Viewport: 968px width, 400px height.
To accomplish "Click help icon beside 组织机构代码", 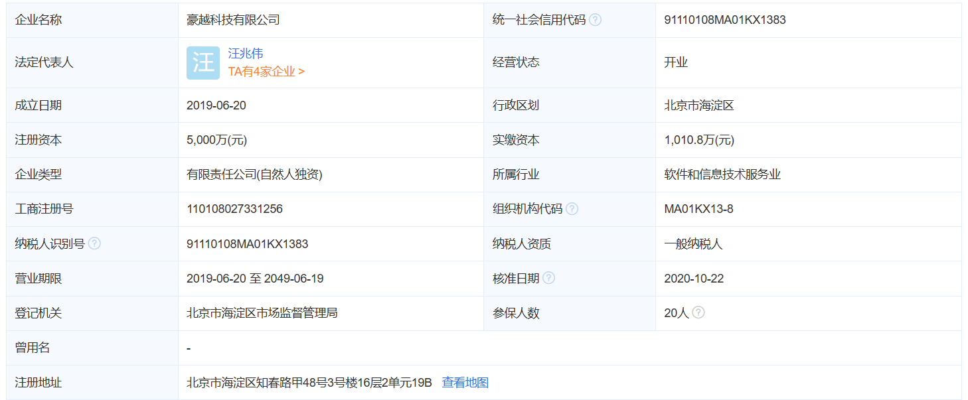I will click(x=572, y=209).
